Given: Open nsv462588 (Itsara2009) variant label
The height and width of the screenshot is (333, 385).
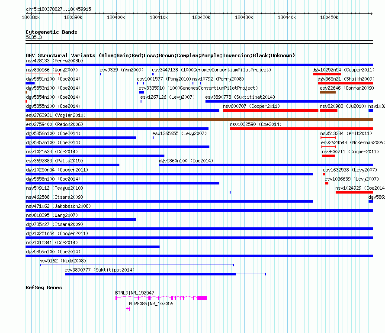Looking at the screenshot, I should pyautogui.click(x=55, y=197).
